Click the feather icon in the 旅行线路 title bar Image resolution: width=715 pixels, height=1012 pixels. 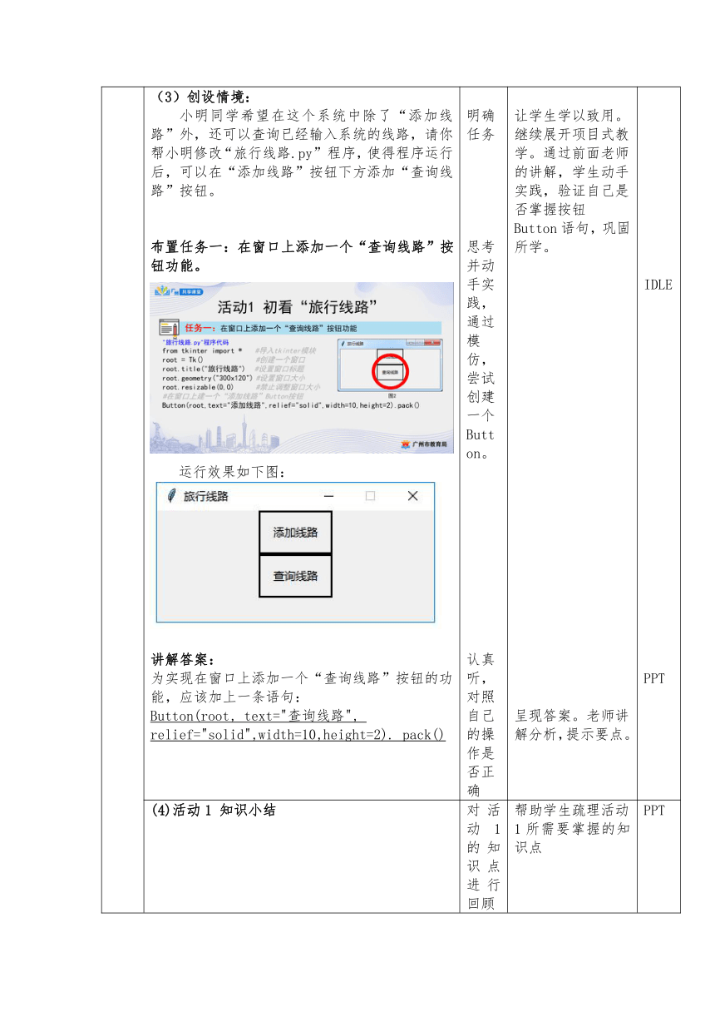click(x=171, y=496)
